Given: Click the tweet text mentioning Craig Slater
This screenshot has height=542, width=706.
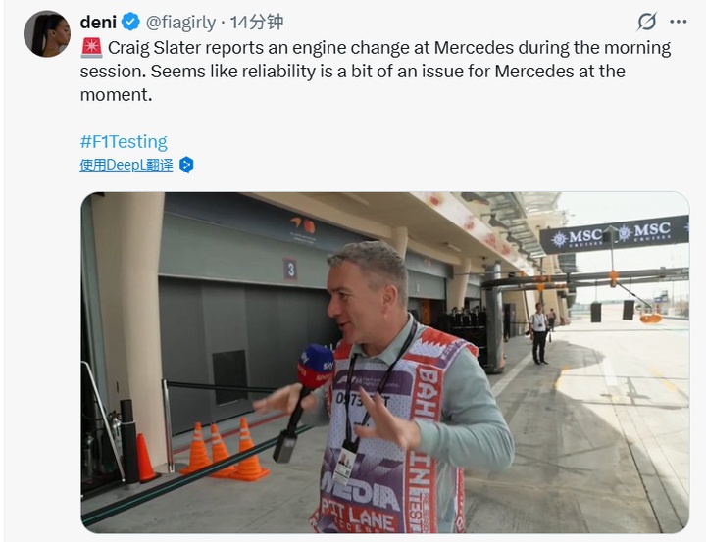Looking at the screenshot, I should tap(376, 72).
